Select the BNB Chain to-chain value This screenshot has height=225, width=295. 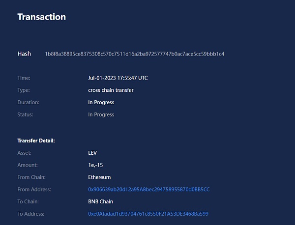click(x=101, y=201)
